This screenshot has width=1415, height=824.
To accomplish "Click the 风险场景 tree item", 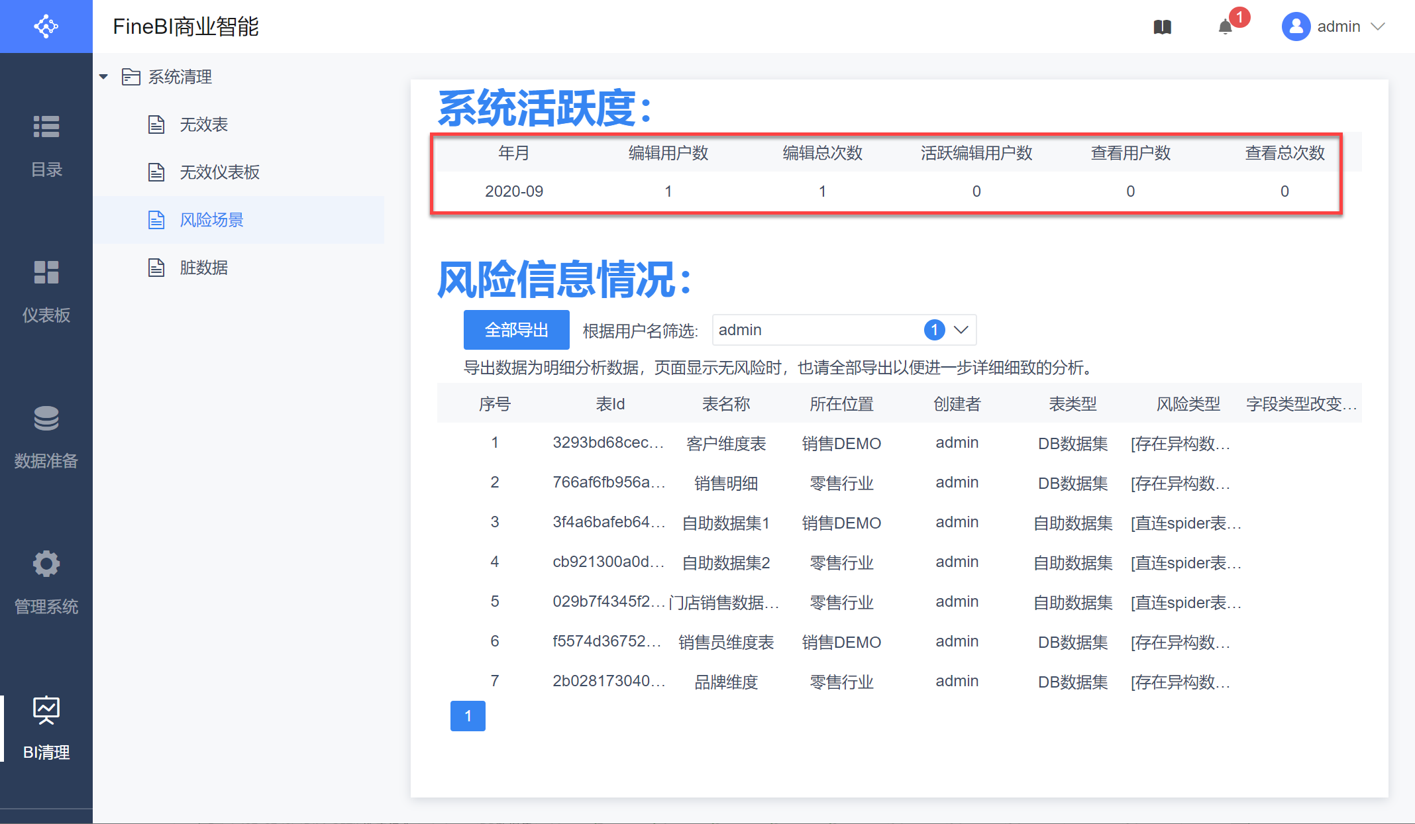I will 211,220.
